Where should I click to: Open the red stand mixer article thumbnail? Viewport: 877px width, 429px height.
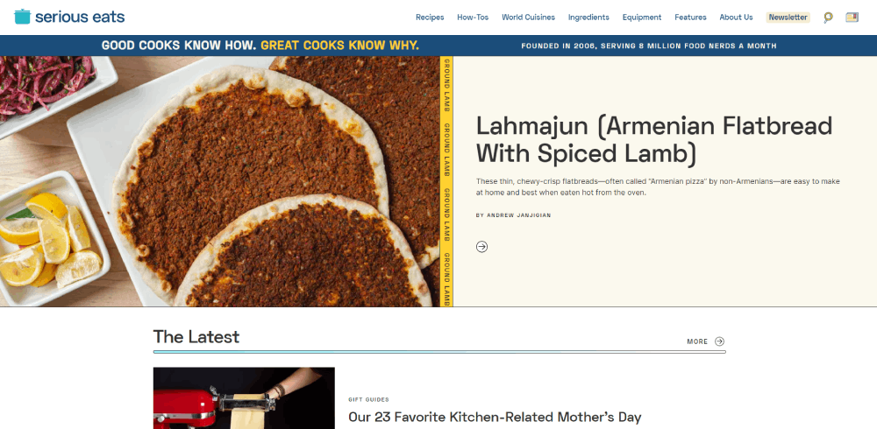[x=244, y=397]
